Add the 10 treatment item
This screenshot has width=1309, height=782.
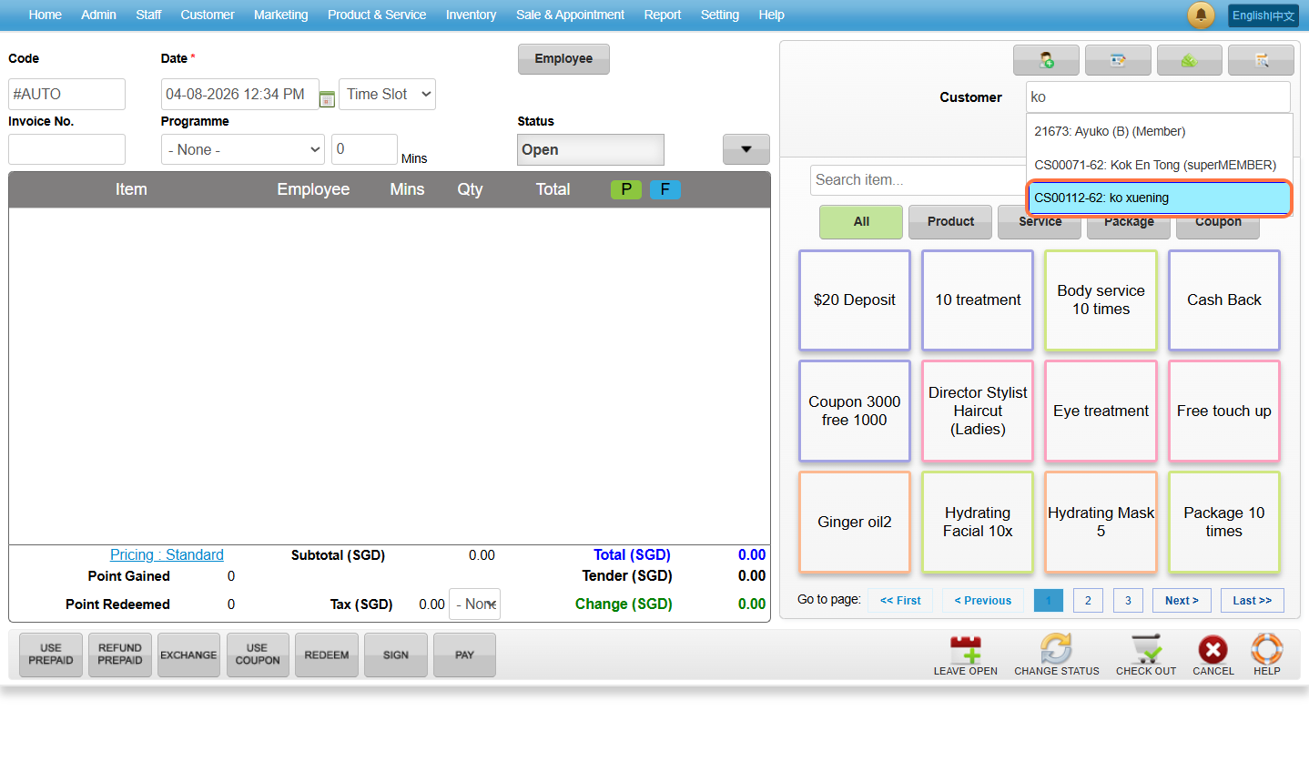[978, 300]
